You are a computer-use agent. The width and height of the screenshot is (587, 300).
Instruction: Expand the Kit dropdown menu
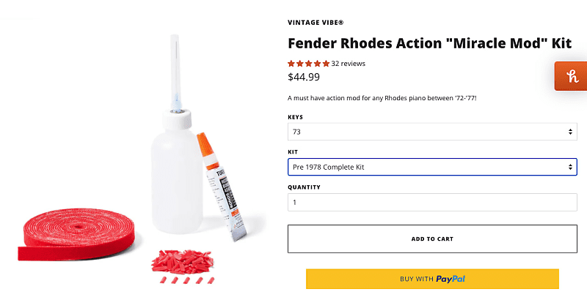point(431,167)
